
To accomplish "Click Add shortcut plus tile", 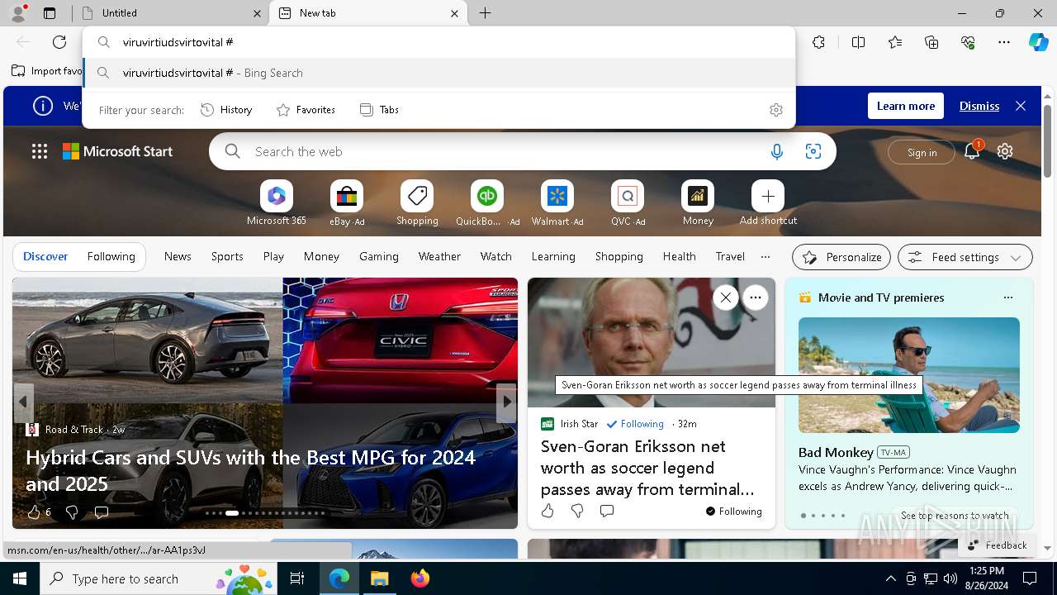I will point(768,203).
